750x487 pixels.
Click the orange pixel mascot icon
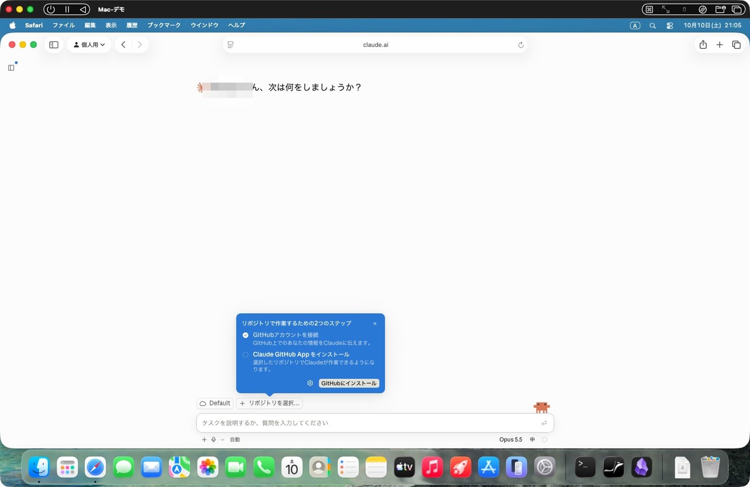click(x=541, y=407)
